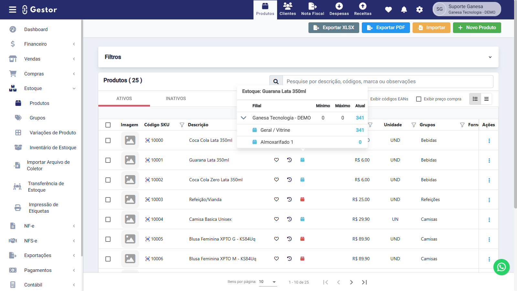This screenshot has height=291, width=517.
Task: Open actions menu for Coca Cola Zero row
Action: [489, 180]
